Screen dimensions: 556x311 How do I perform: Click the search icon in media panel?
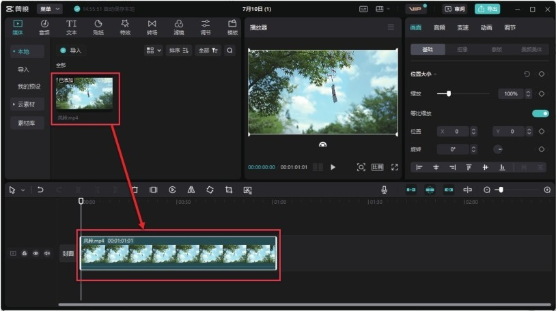230,50
